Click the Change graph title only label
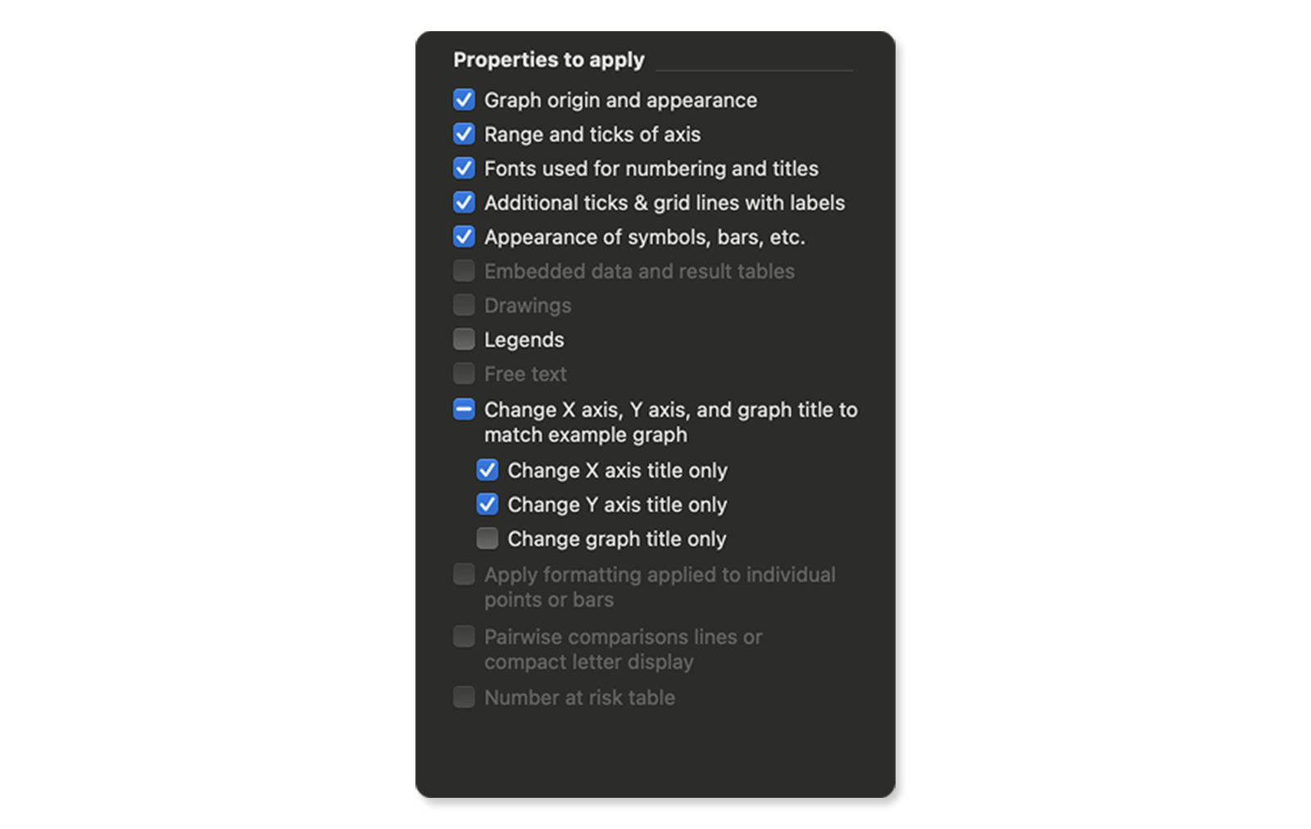 pos(617,539)
